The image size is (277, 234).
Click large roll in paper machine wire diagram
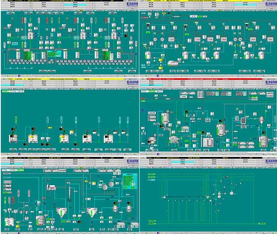[231, 193]
